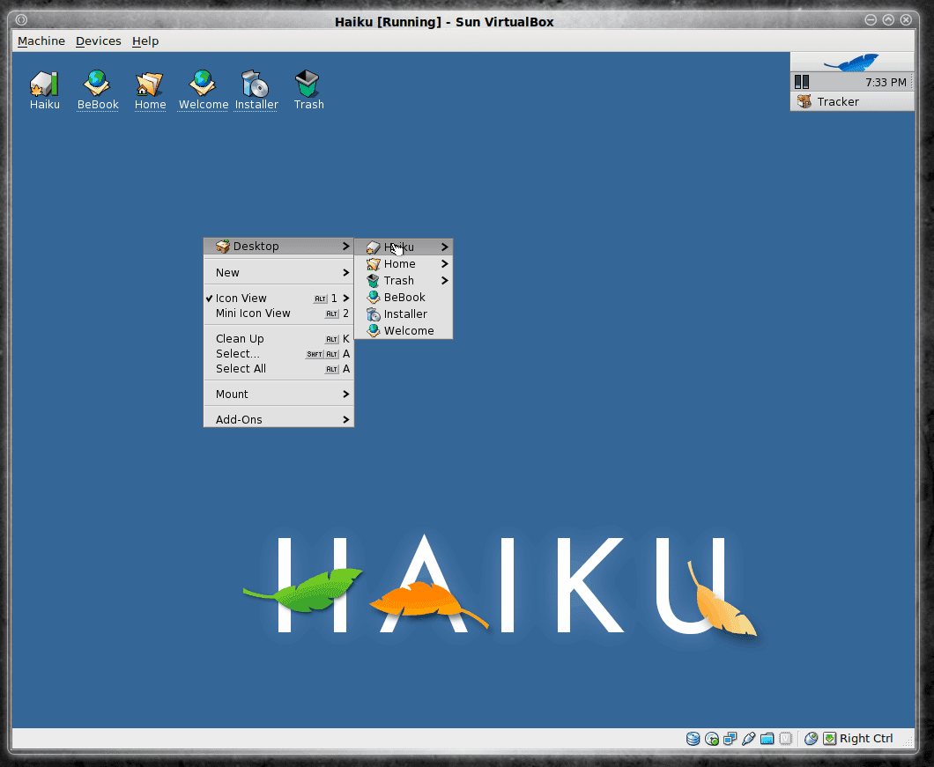Open the Machine menu in the menu bar

(x=41, y=41)
